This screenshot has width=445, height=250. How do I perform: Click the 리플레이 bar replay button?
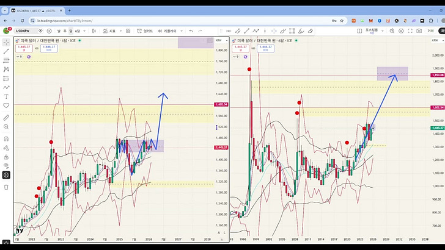(x=167, y=31)
